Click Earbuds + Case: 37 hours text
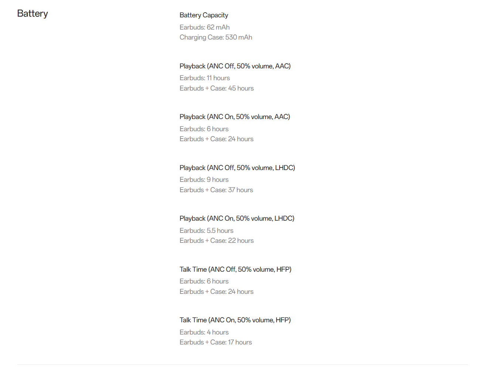 216,190
